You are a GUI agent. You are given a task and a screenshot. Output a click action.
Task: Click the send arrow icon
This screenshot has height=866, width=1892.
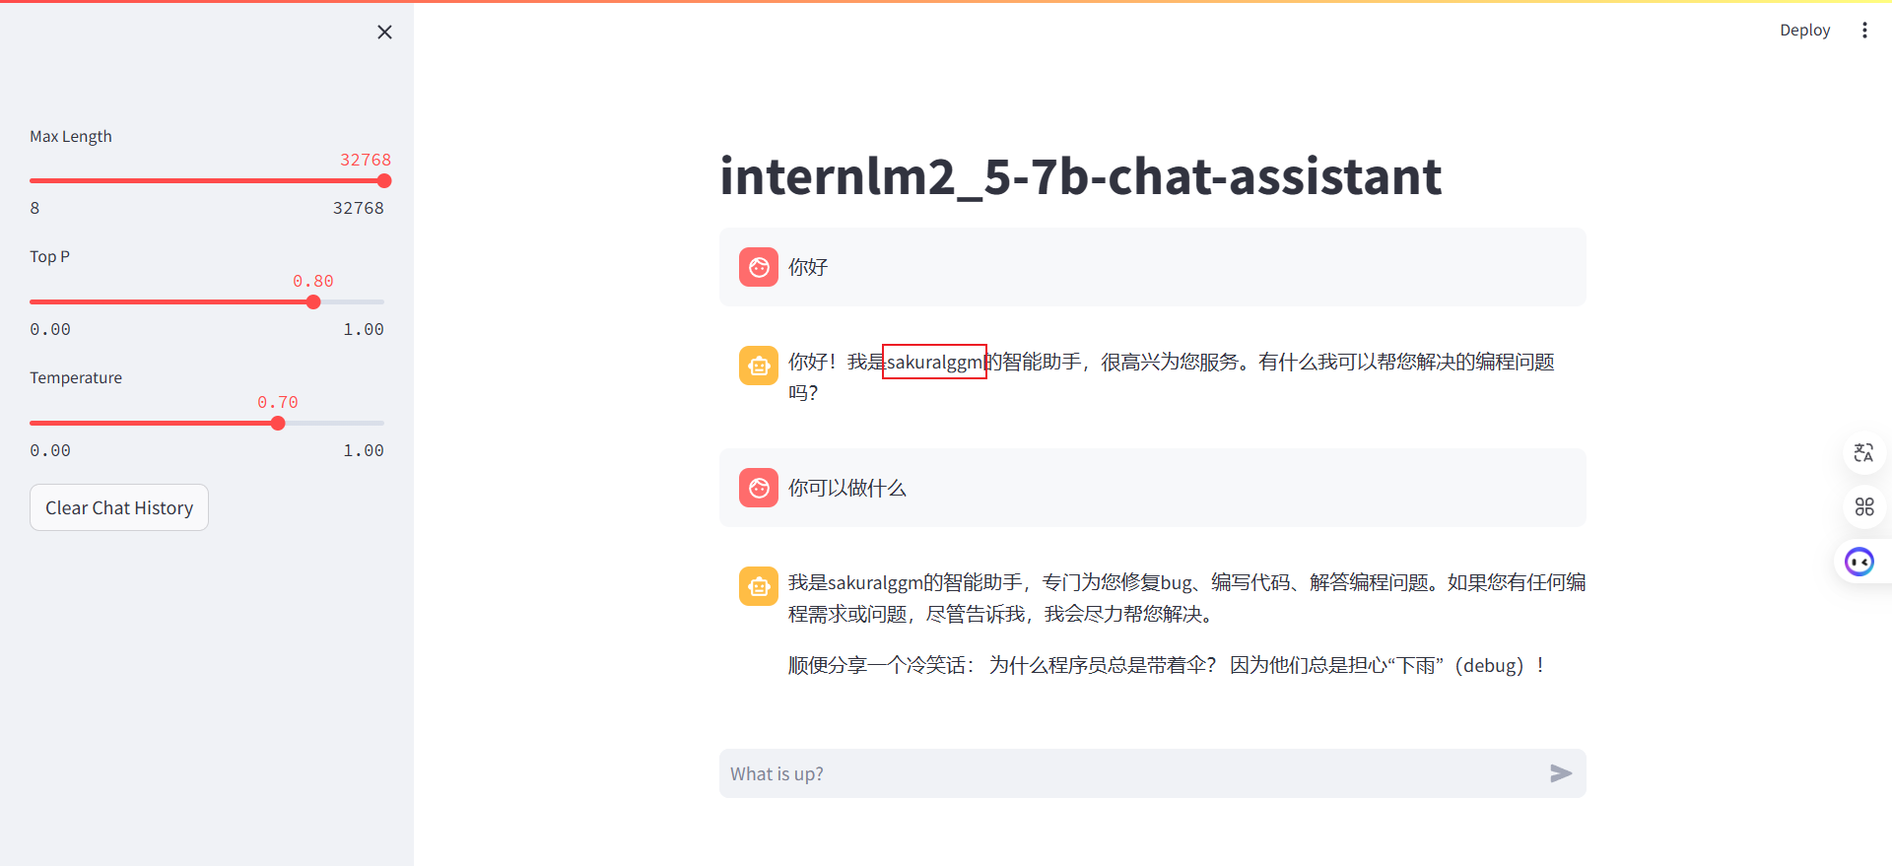coord(1560,773)
